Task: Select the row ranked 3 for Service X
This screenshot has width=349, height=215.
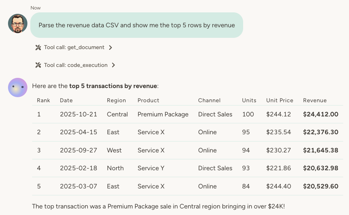Action: (x=151, y=150)
